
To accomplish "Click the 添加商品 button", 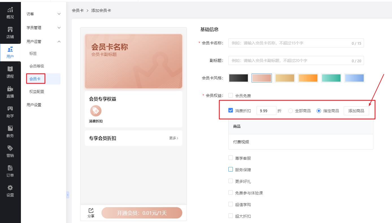I will point(356,111).
